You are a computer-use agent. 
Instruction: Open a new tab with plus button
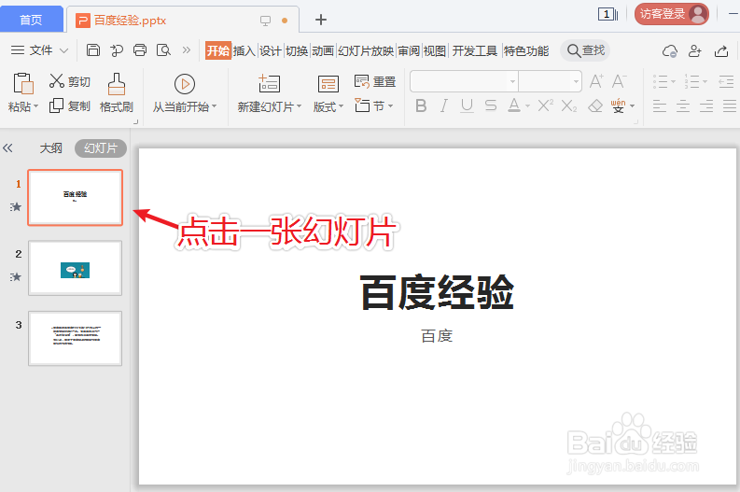[x=320, y=20]
